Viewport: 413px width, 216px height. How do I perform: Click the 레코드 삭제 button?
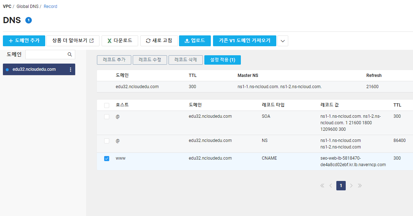[x=186, y=60]
